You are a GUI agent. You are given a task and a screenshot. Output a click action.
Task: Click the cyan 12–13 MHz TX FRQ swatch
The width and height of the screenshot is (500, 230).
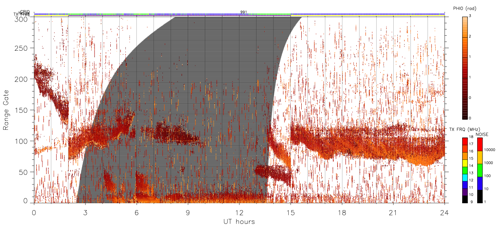pos(465,178)
